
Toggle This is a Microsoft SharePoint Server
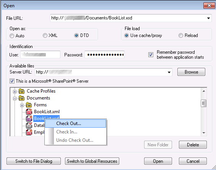tap(12, 81)
